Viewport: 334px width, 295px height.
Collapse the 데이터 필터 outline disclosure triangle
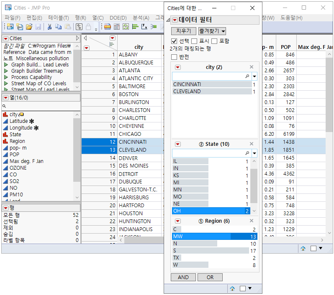(168, 20)
